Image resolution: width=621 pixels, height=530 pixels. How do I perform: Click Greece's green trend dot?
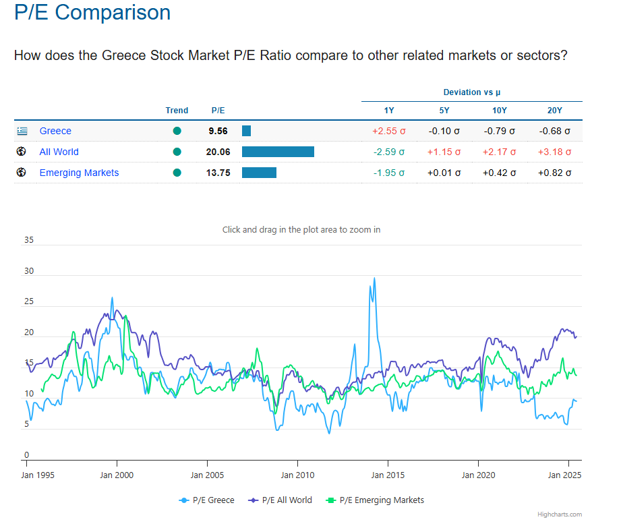177,131
